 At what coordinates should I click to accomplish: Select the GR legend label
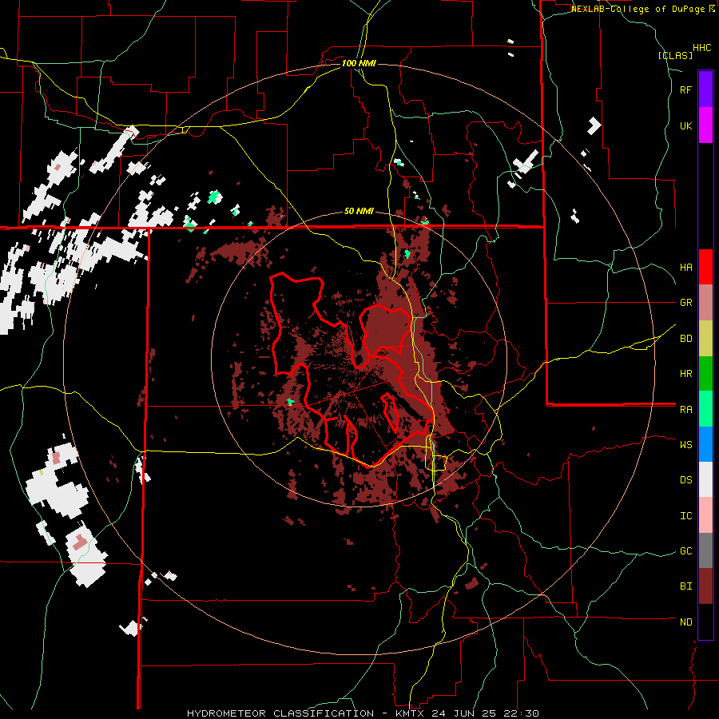[685, 302]
